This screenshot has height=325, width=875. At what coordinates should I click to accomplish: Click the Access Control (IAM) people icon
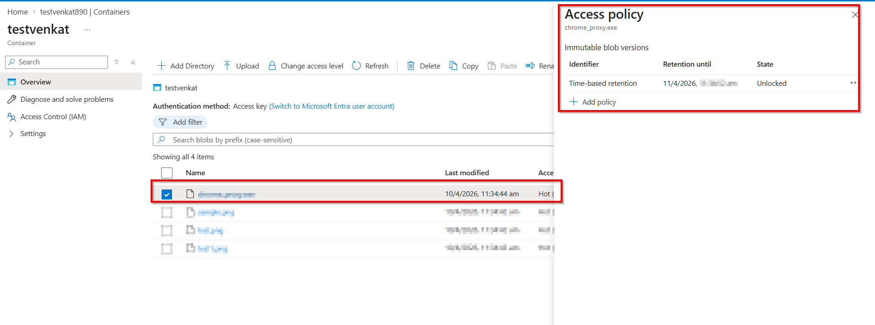coord(12,117)
